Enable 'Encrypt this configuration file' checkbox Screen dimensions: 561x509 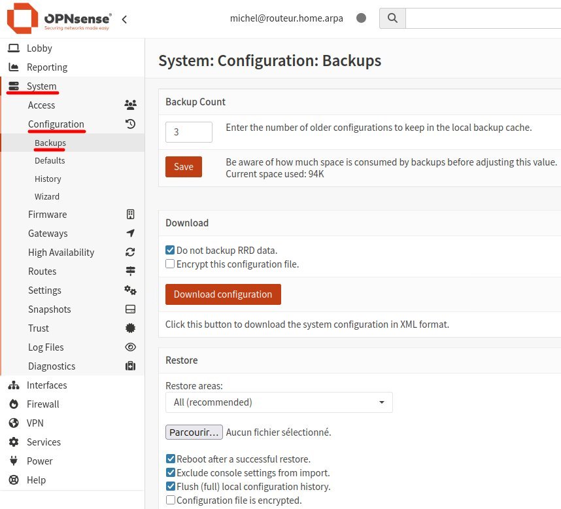(170, 264)
